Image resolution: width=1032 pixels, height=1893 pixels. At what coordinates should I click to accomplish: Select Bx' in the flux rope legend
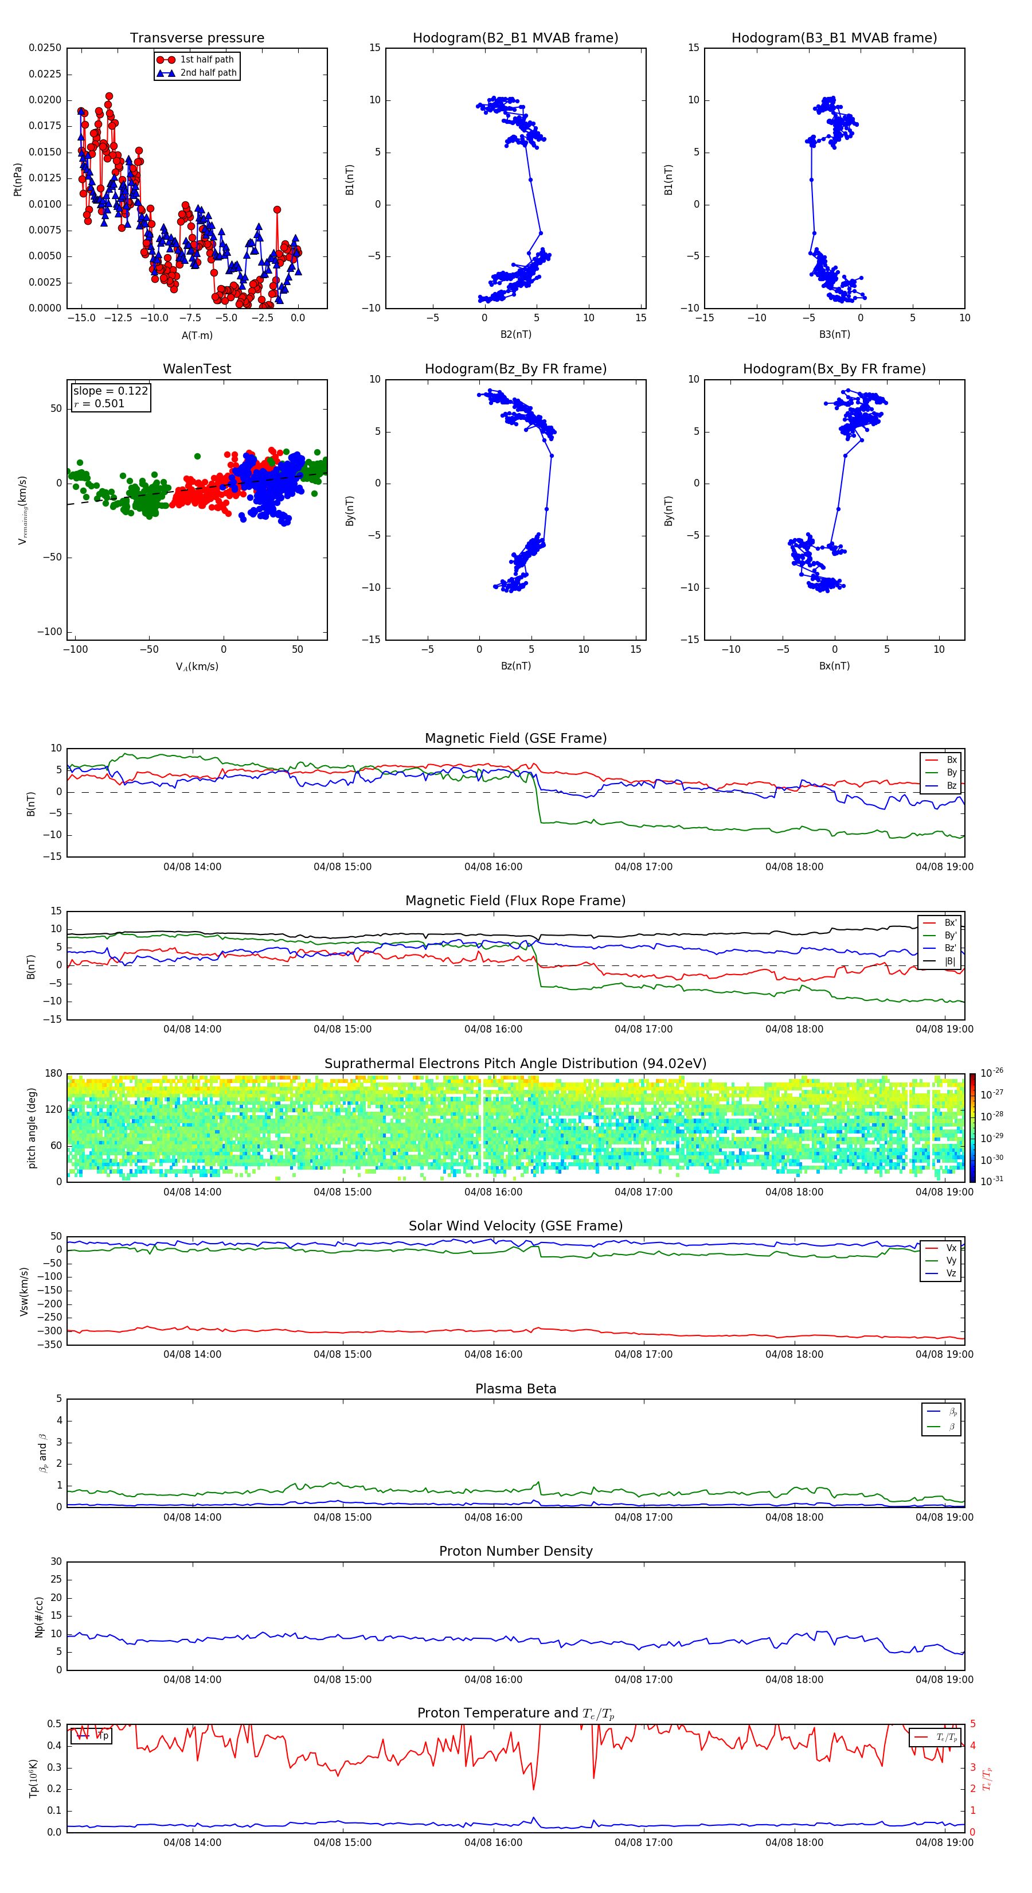click(x=940, y=923)
